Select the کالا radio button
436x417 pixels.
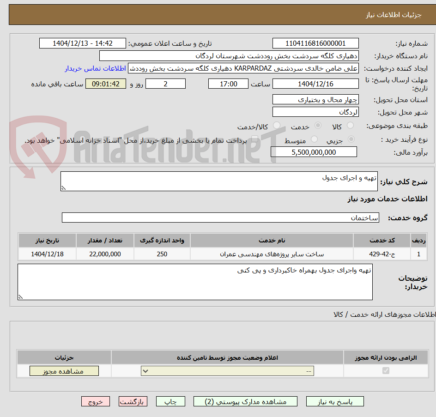[351, 126]
